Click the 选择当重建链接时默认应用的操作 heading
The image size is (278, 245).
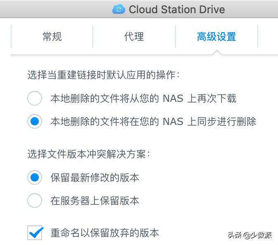[x=104, y=75]
